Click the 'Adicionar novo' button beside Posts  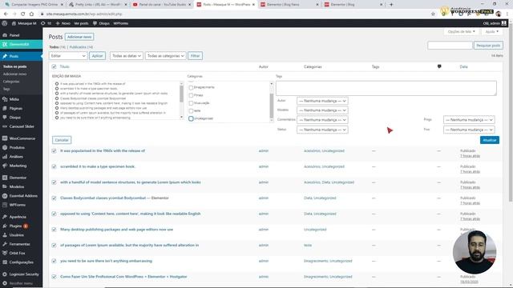pyautogui.click(x=79, y=37)
